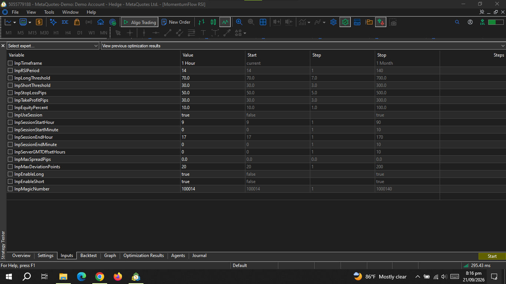Open the indicators list dropdown arrow
This screenshot has width=506, height=284.
coord(309,23)
